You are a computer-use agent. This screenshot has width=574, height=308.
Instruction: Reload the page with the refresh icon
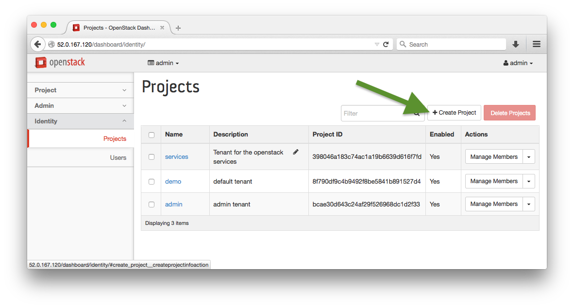(386, 44)
